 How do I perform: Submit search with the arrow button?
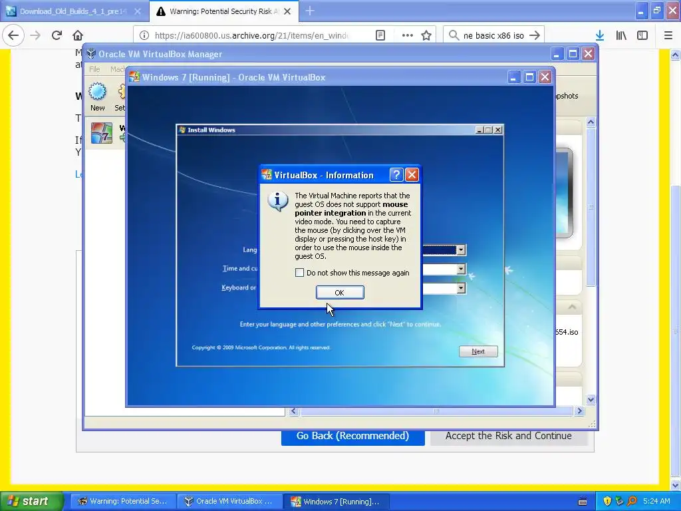(535, 35)
